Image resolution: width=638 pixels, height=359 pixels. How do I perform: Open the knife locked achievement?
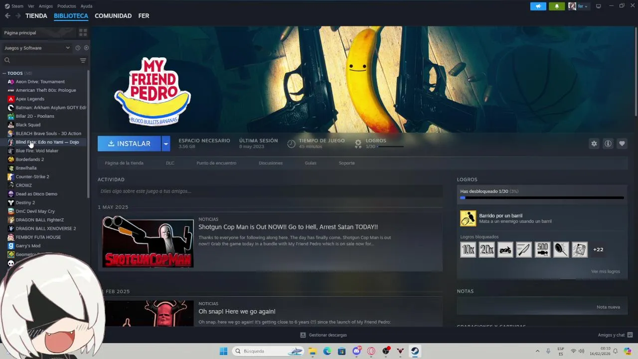[x=524, y=249]
